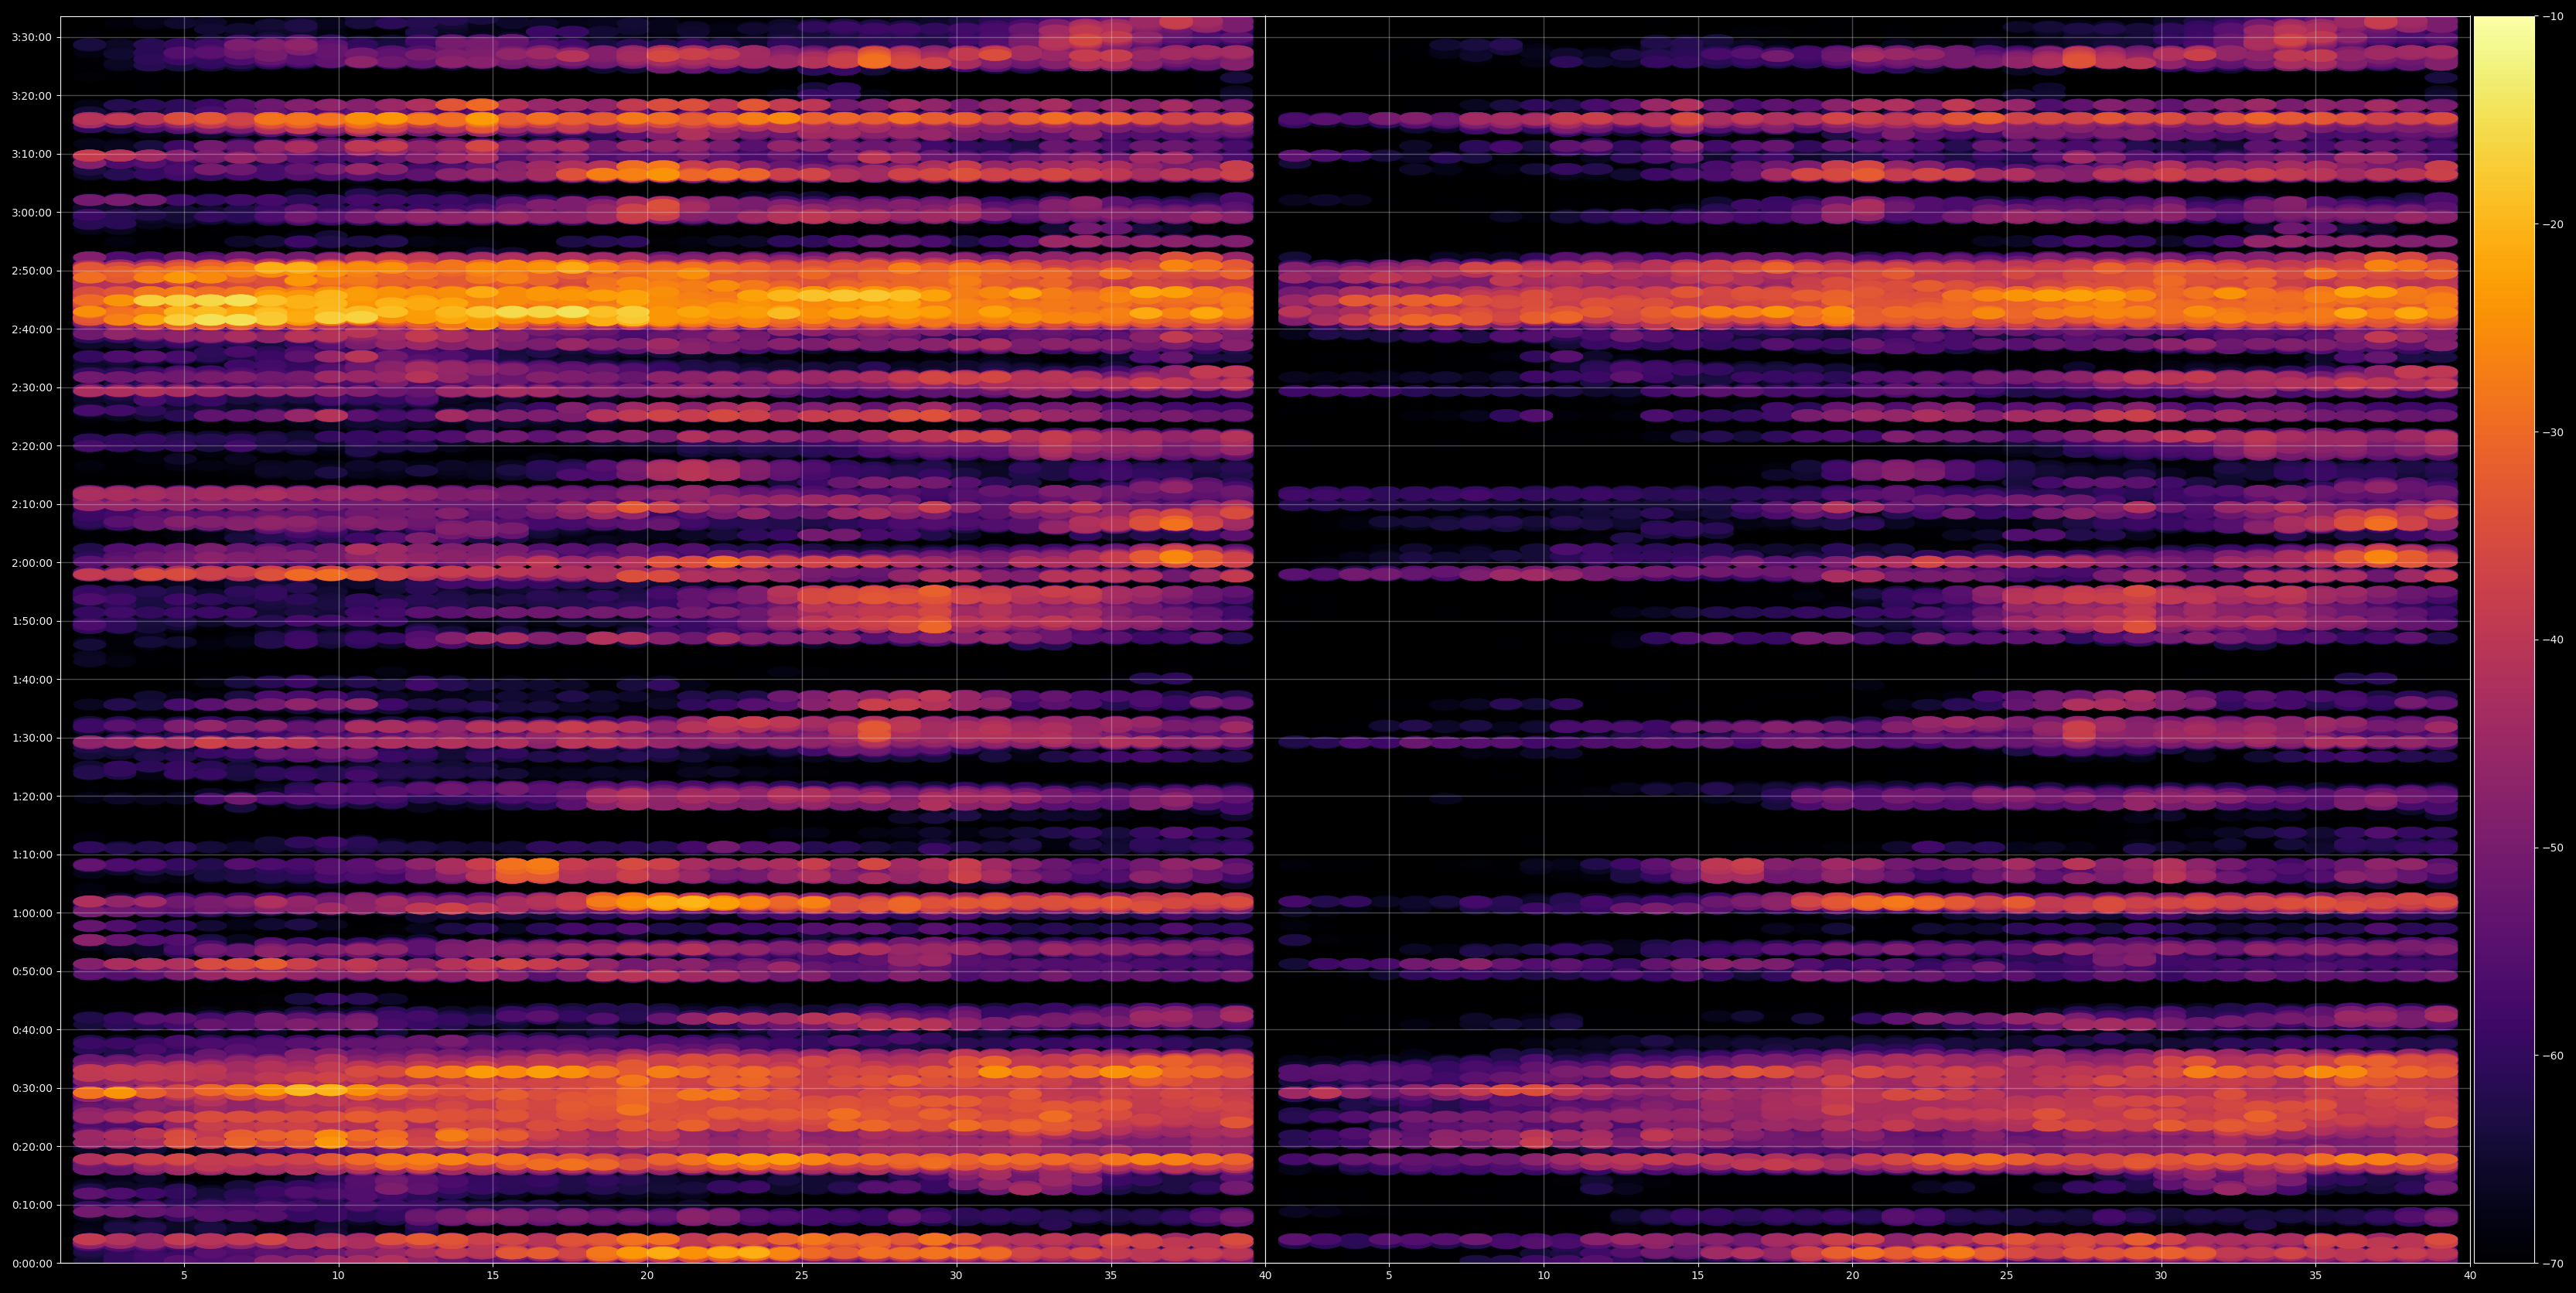Select the −20 colorbar tick label

(x=2553, y=225)
